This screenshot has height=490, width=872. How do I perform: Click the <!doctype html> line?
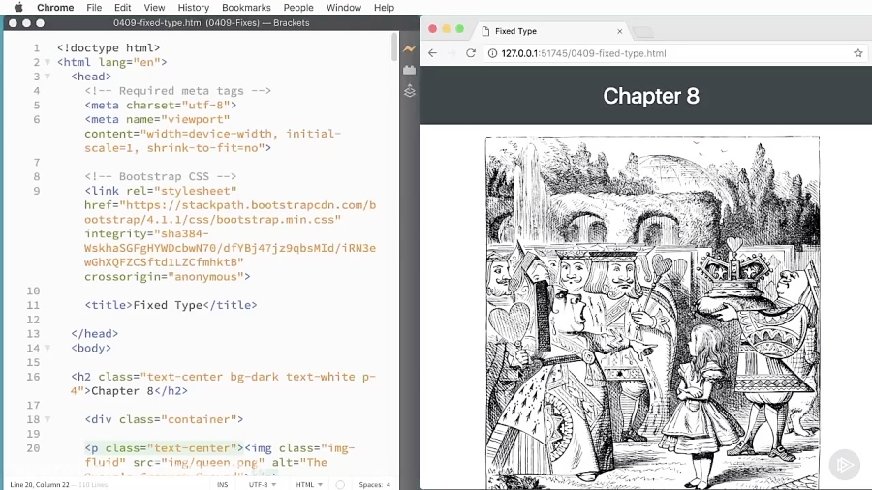coord(109,47)
